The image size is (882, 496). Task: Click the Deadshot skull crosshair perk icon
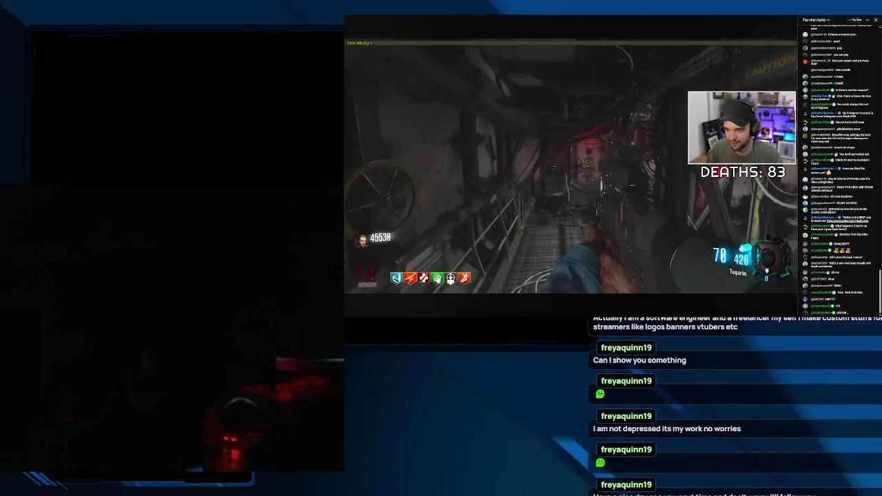pos(451,278)
